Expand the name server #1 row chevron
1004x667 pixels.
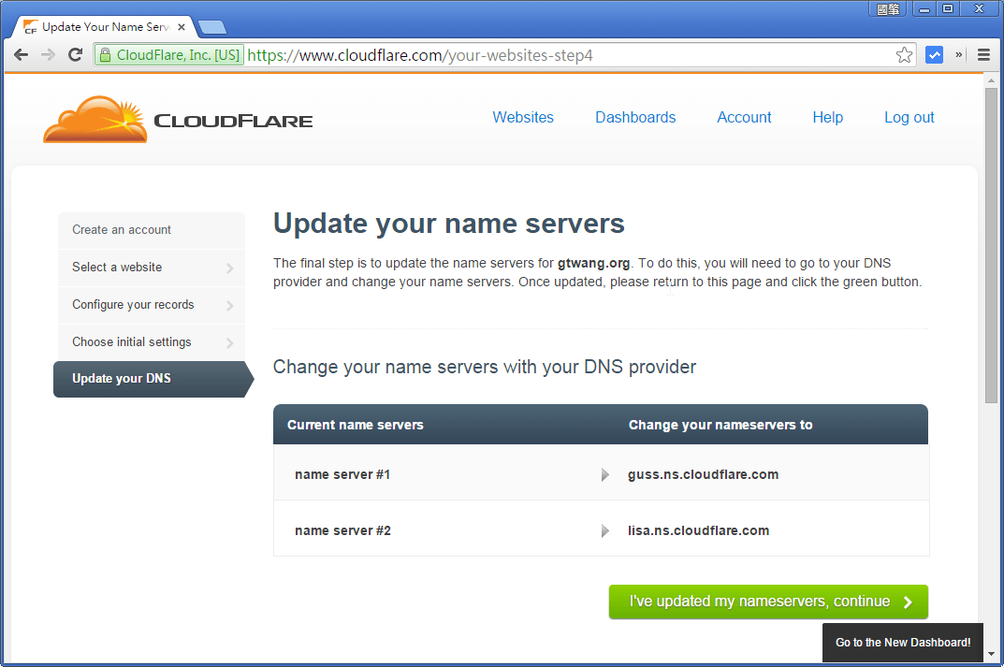coord(604,474)
